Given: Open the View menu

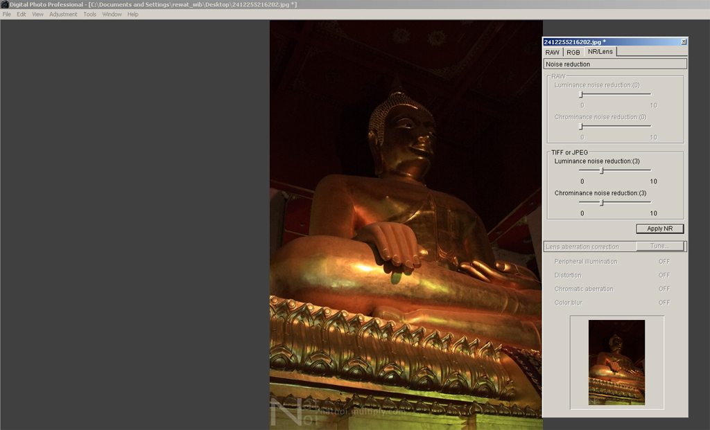Looking at the screenshot, I should click(37, 15).
